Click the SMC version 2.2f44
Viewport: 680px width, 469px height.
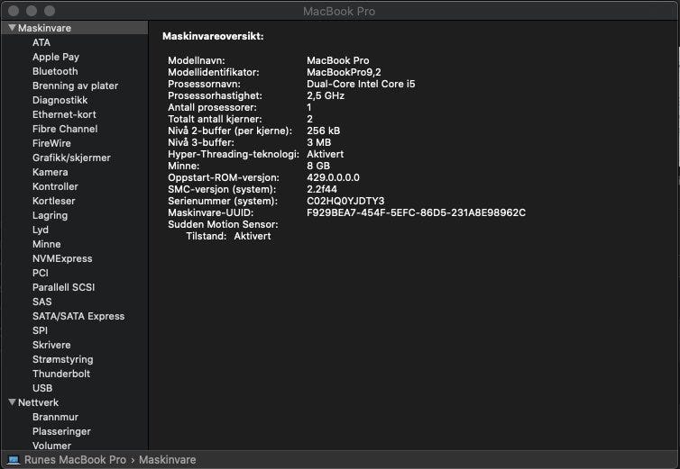click(x=322, y=189)
